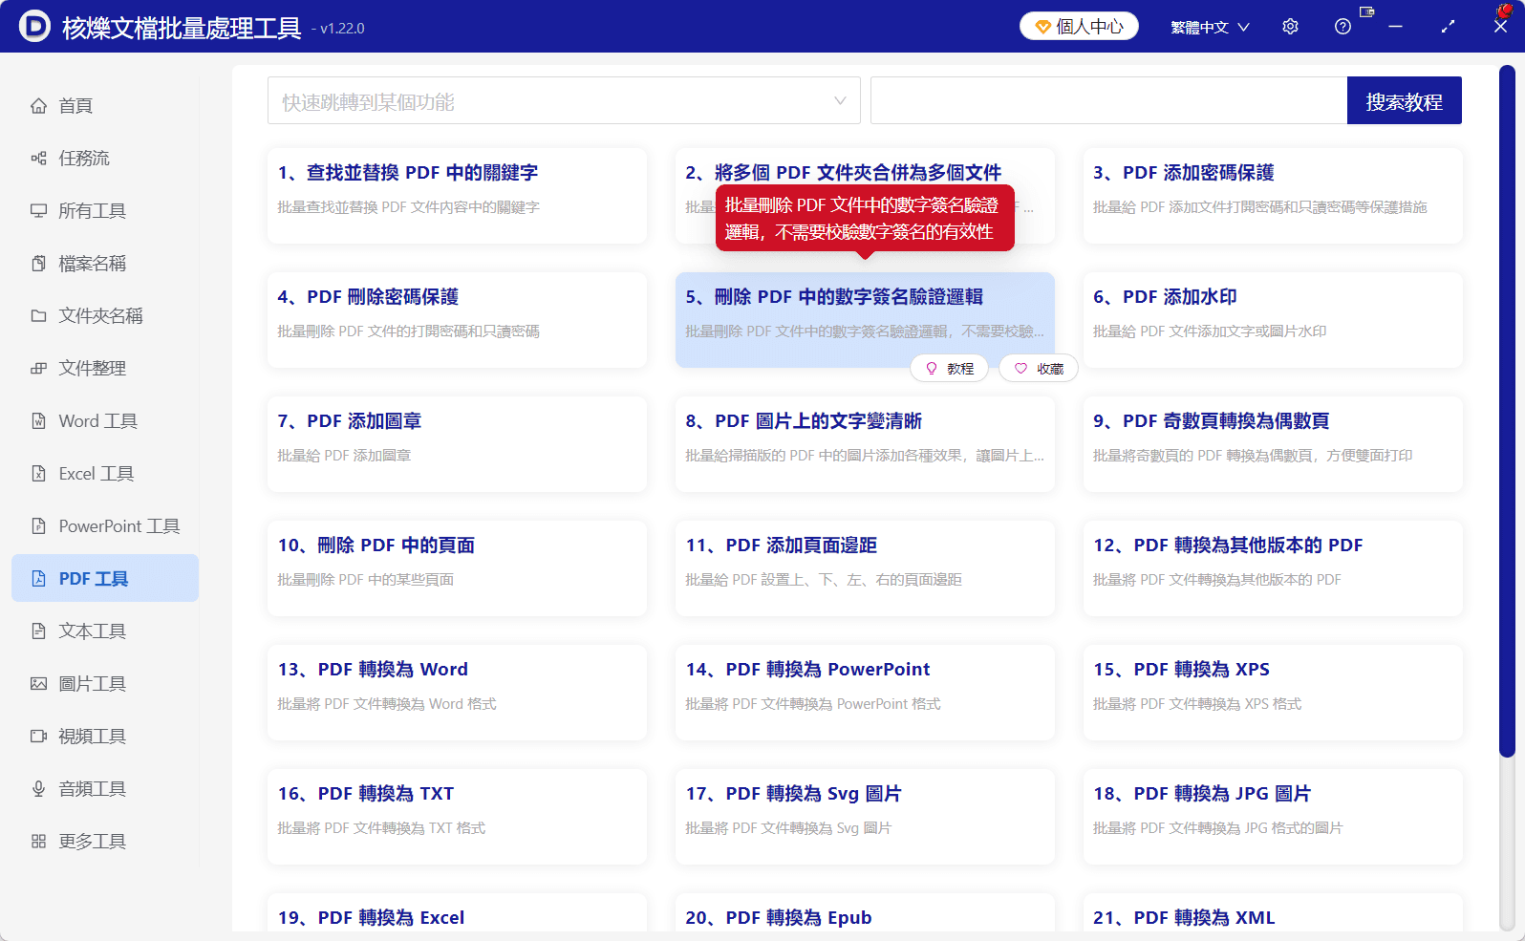1525x941 pixels.
Task: Open PDF 添加頁面邊距 card
Action: [865, 568]
